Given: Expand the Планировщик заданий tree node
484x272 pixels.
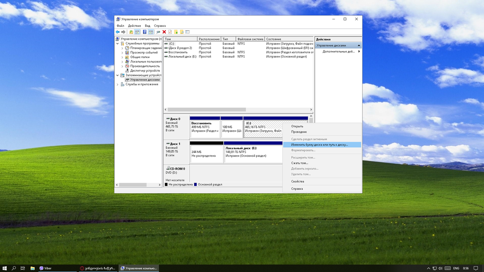Looking at the screenshot, I should [122, 48].
